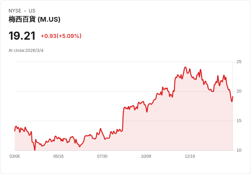
Task: Select the 12/19 date on x-axis
Action: click(190, 156)
